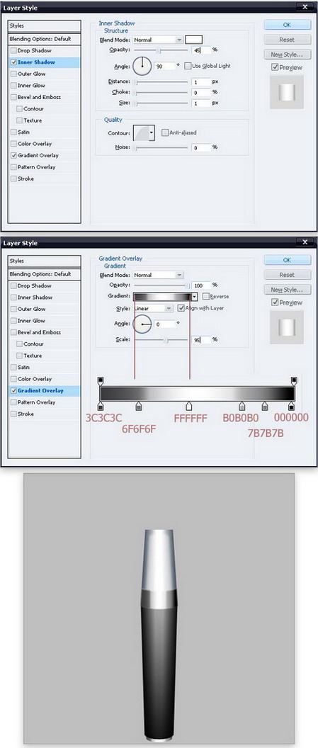Open gradient picker dropdown arrow

coord(195,297)
